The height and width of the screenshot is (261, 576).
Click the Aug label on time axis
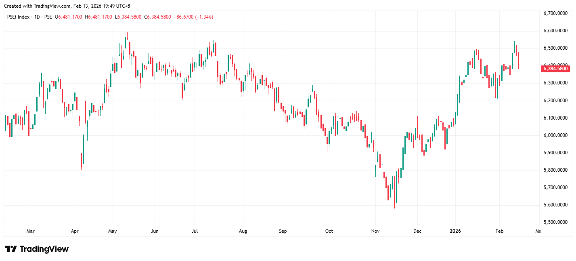[x=243, y=231]
